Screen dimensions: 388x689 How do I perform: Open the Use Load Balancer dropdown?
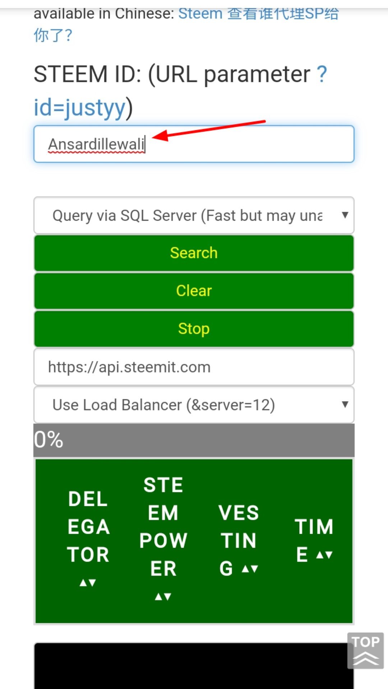(x=194, y=405)
